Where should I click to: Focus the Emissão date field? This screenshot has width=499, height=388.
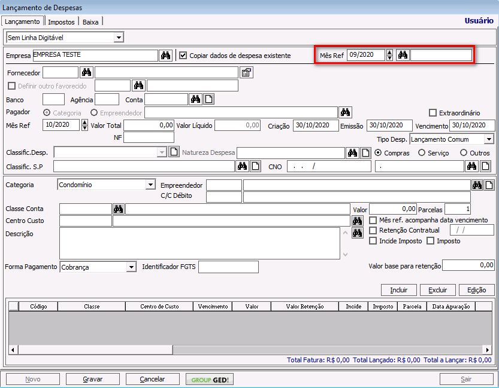[389, 125]
